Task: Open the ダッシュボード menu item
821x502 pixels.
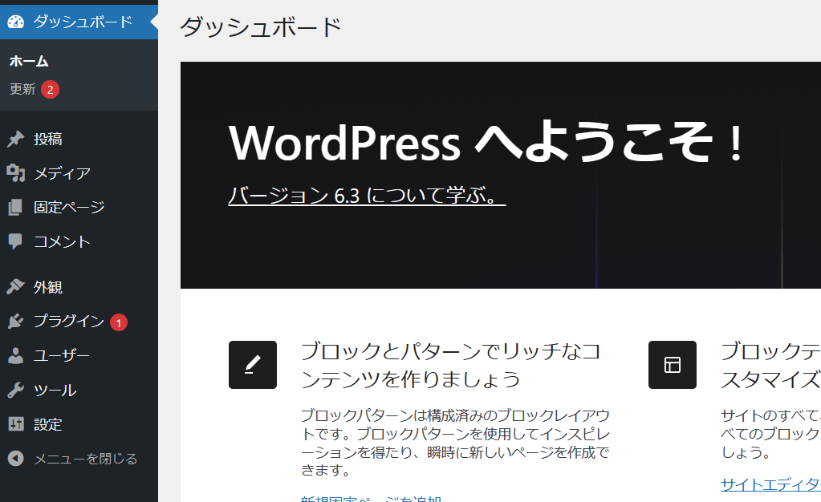Action: [x=79, y=22]
